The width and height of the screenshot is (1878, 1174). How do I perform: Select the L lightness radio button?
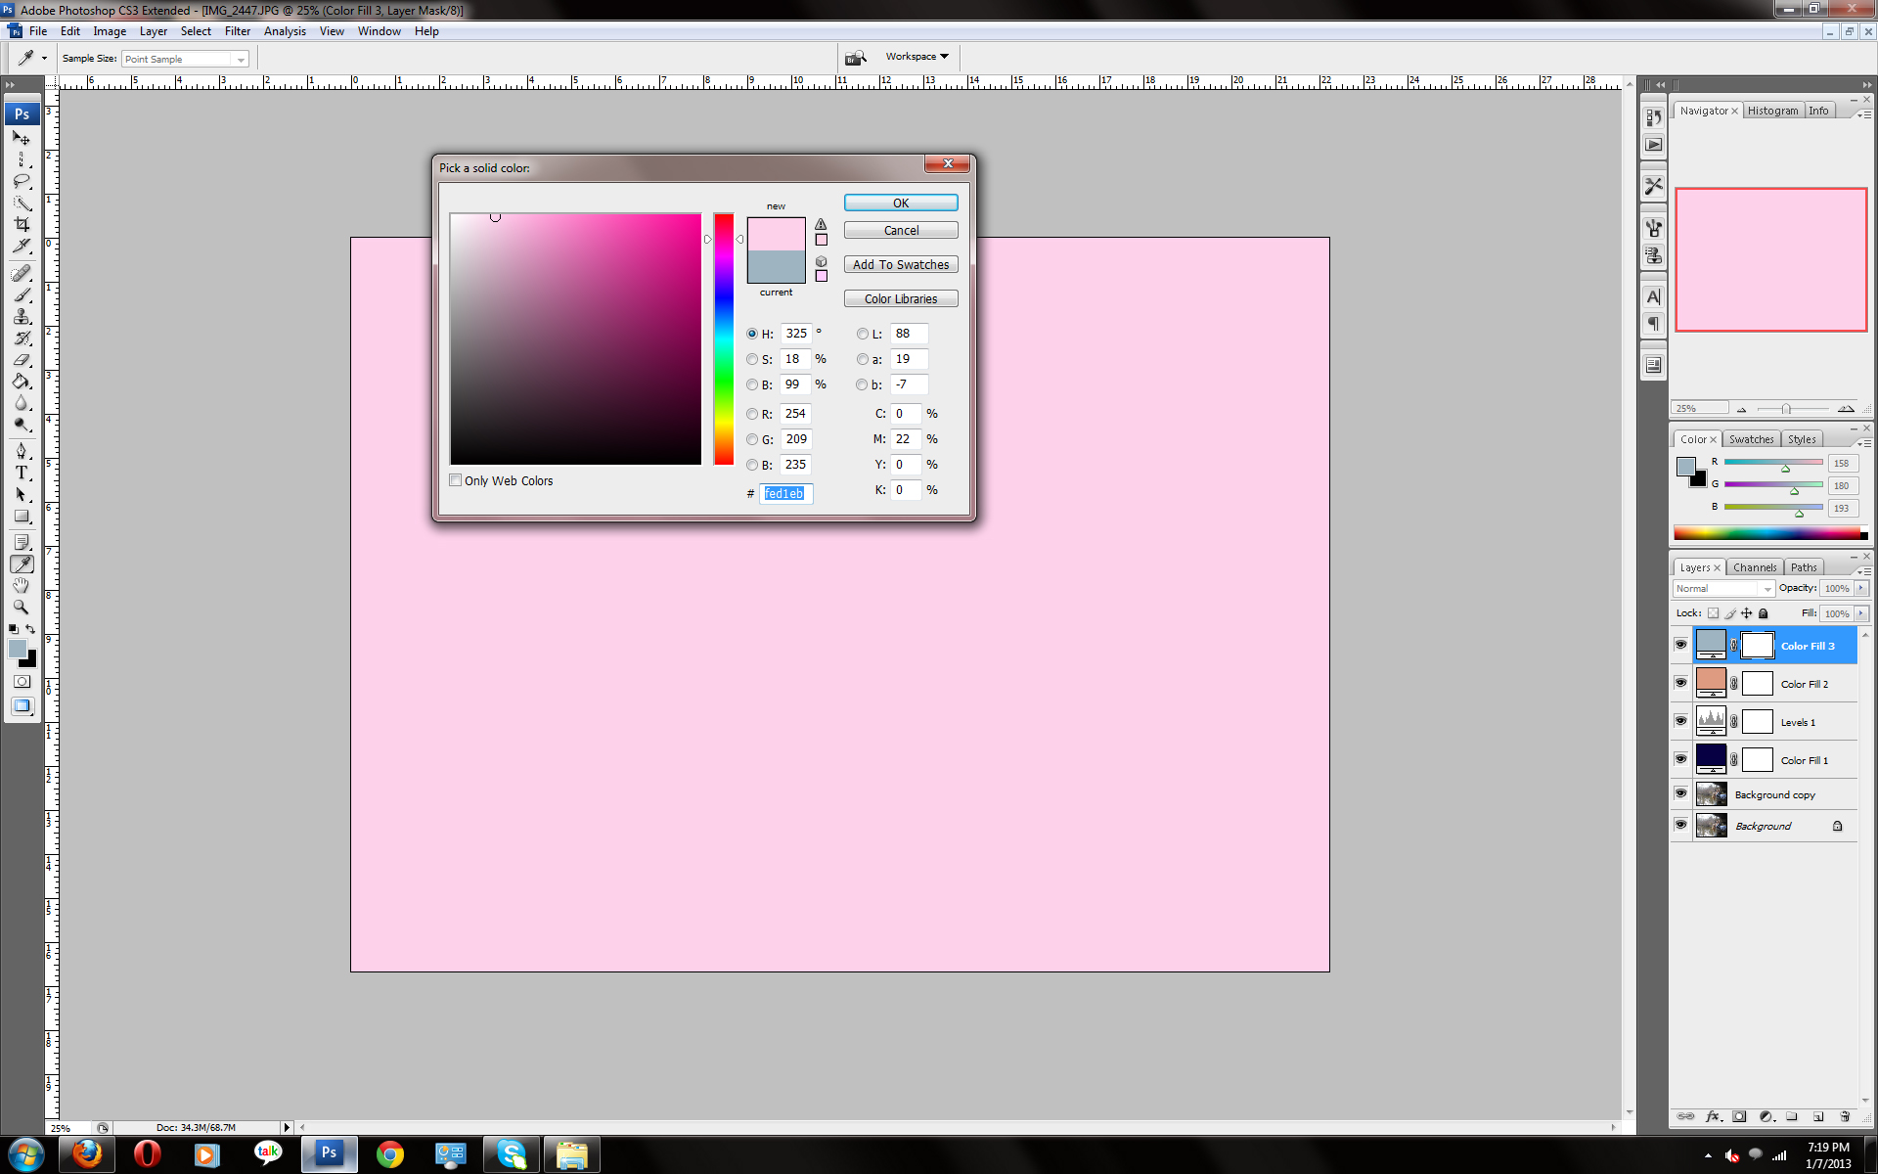[x=862, y=334]
